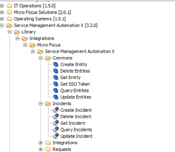Expand the IT Operations [1.5.0] node
The height and width of the screenshot is (152, 175).
[2, 6]
